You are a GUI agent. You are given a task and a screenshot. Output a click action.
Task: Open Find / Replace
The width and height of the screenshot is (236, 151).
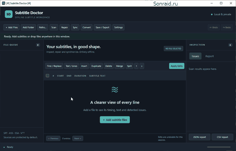coord(54,66)
